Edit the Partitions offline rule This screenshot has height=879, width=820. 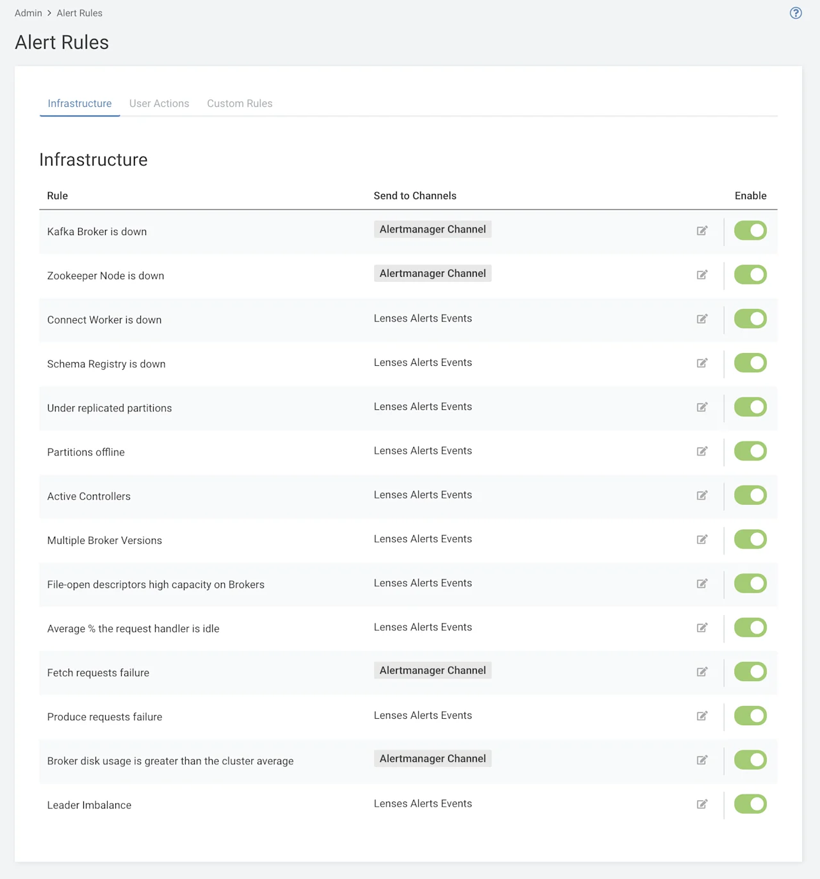pyautogui.click(x=702, y=452)
